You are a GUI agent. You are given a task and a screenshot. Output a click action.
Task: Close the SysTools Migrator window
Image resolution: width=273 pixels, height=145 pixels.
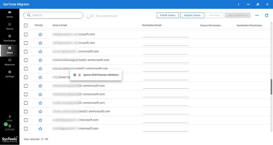tap(267, 4)
